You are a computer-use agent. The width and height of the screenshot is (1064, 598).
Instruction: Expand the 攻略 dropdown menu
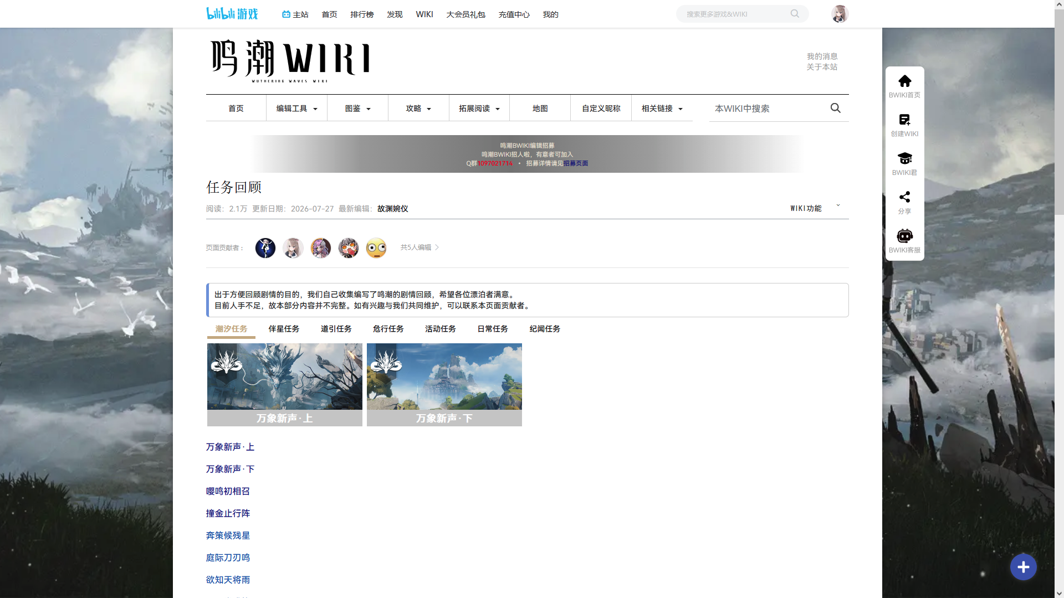point(418,109)
